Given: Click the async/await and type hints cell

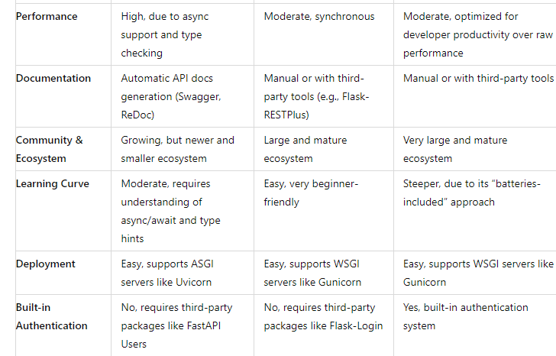Looking at the screenshot, I should [170, 211].
